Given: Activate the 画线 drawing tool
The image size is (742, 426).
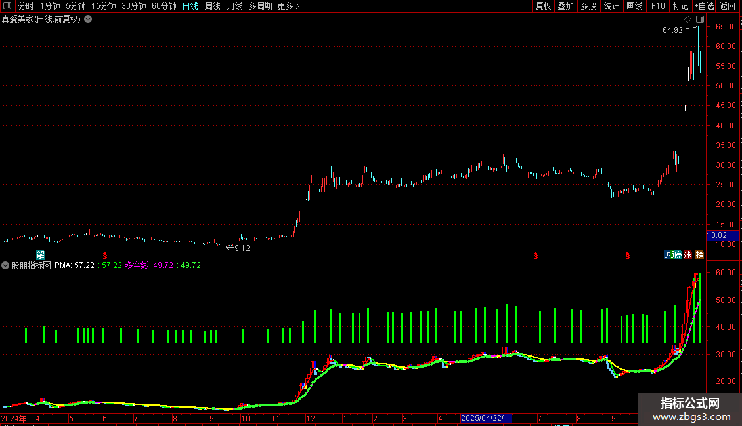Looking at the screenshot, I should click(634, 6).
